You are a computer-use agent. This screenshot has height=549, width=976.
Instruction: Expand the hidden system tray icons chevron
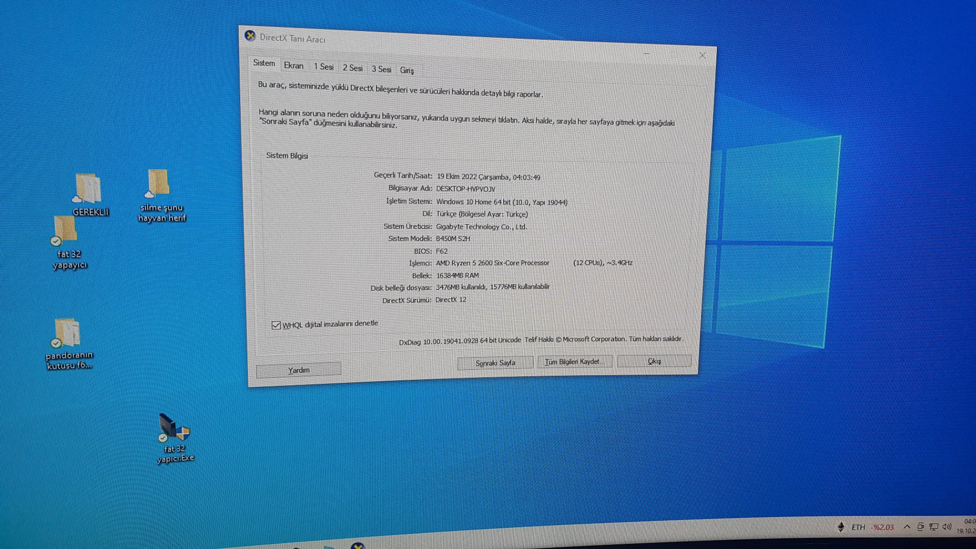click(x=907, y=527)
